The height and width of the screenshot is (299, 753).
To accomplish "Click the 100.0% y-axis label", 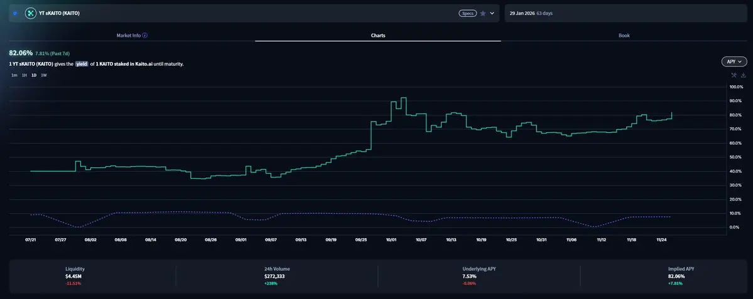I will 736,87.
